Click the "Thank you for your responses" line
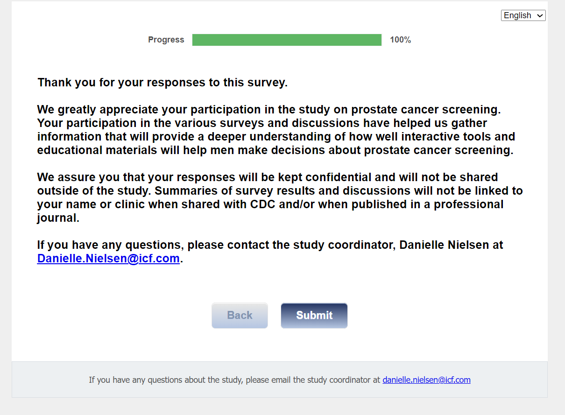Screen dimensions: 565x415 (162, 83)
